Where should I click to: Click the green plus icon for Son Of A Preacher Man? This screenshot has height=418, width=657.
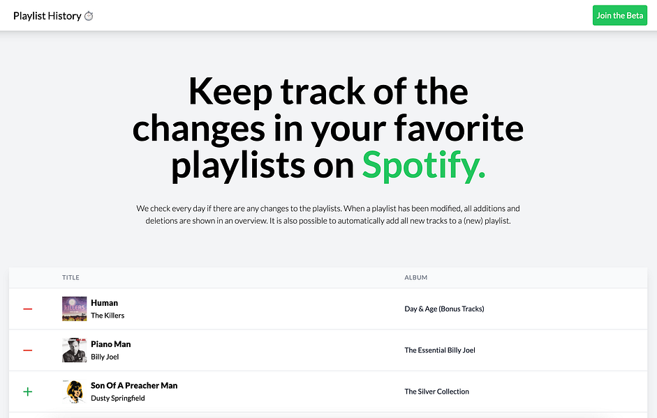coord(28,392)
